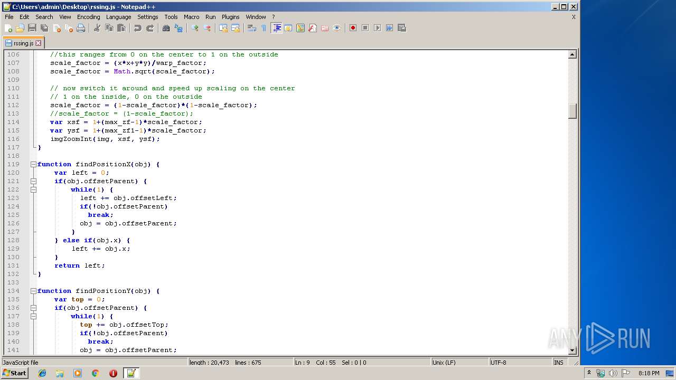Click the vertical scrollbar thumb

click(572, 111)
